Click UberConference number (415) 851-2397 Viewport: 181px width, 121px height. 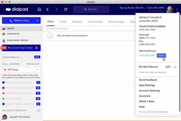[147, 55]
